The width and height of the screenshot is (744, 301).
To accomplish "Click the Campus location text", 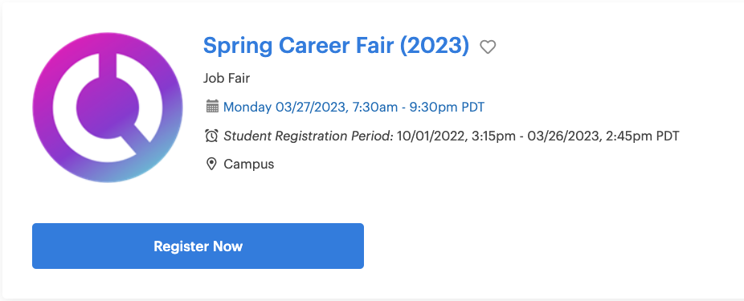I will (249, 165).
